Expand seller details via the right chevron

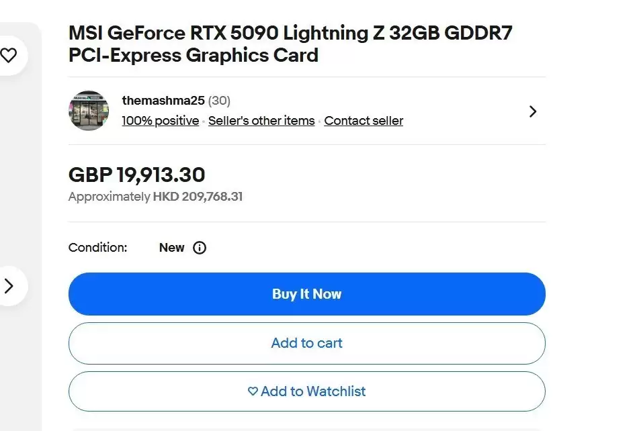(532, 111)
